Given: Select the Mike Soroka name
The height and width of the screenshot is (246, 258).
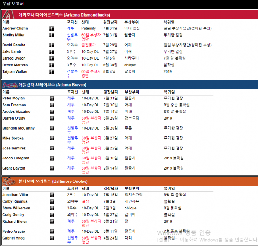Looking at the screenshot, I should click(13, 138).
